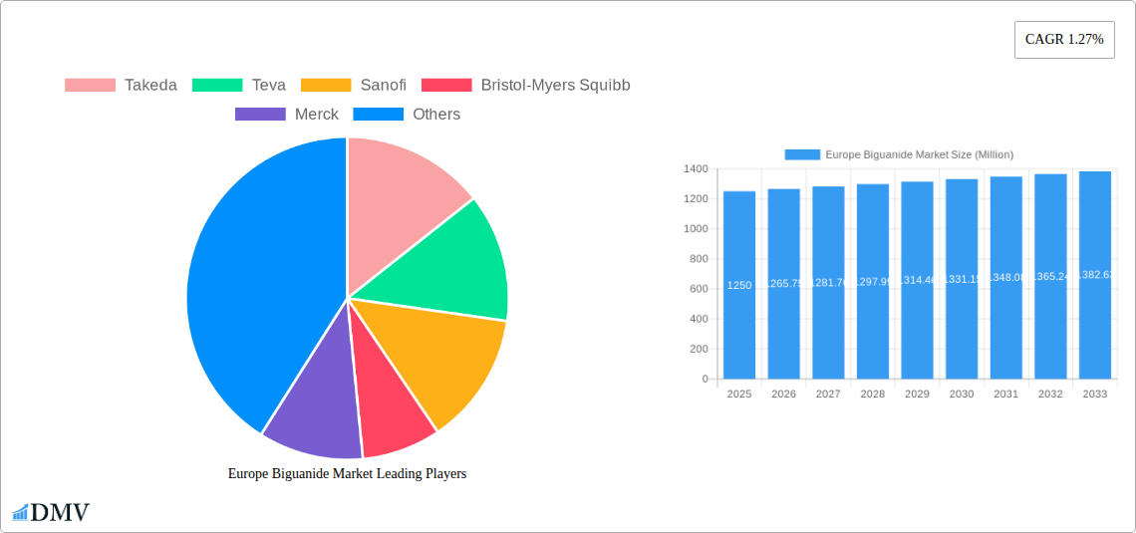Click the 2033 x-axis label
Screen dimensions: 1136x533
tap(1095, 394)
